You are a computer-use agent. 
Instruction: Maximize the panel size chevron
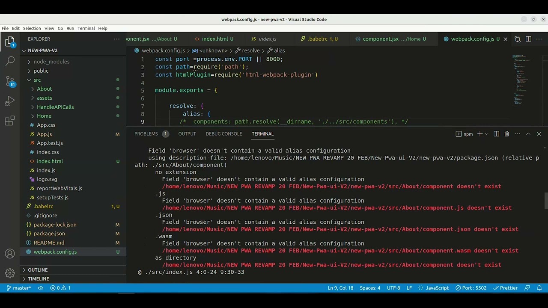tap(528, 134)
